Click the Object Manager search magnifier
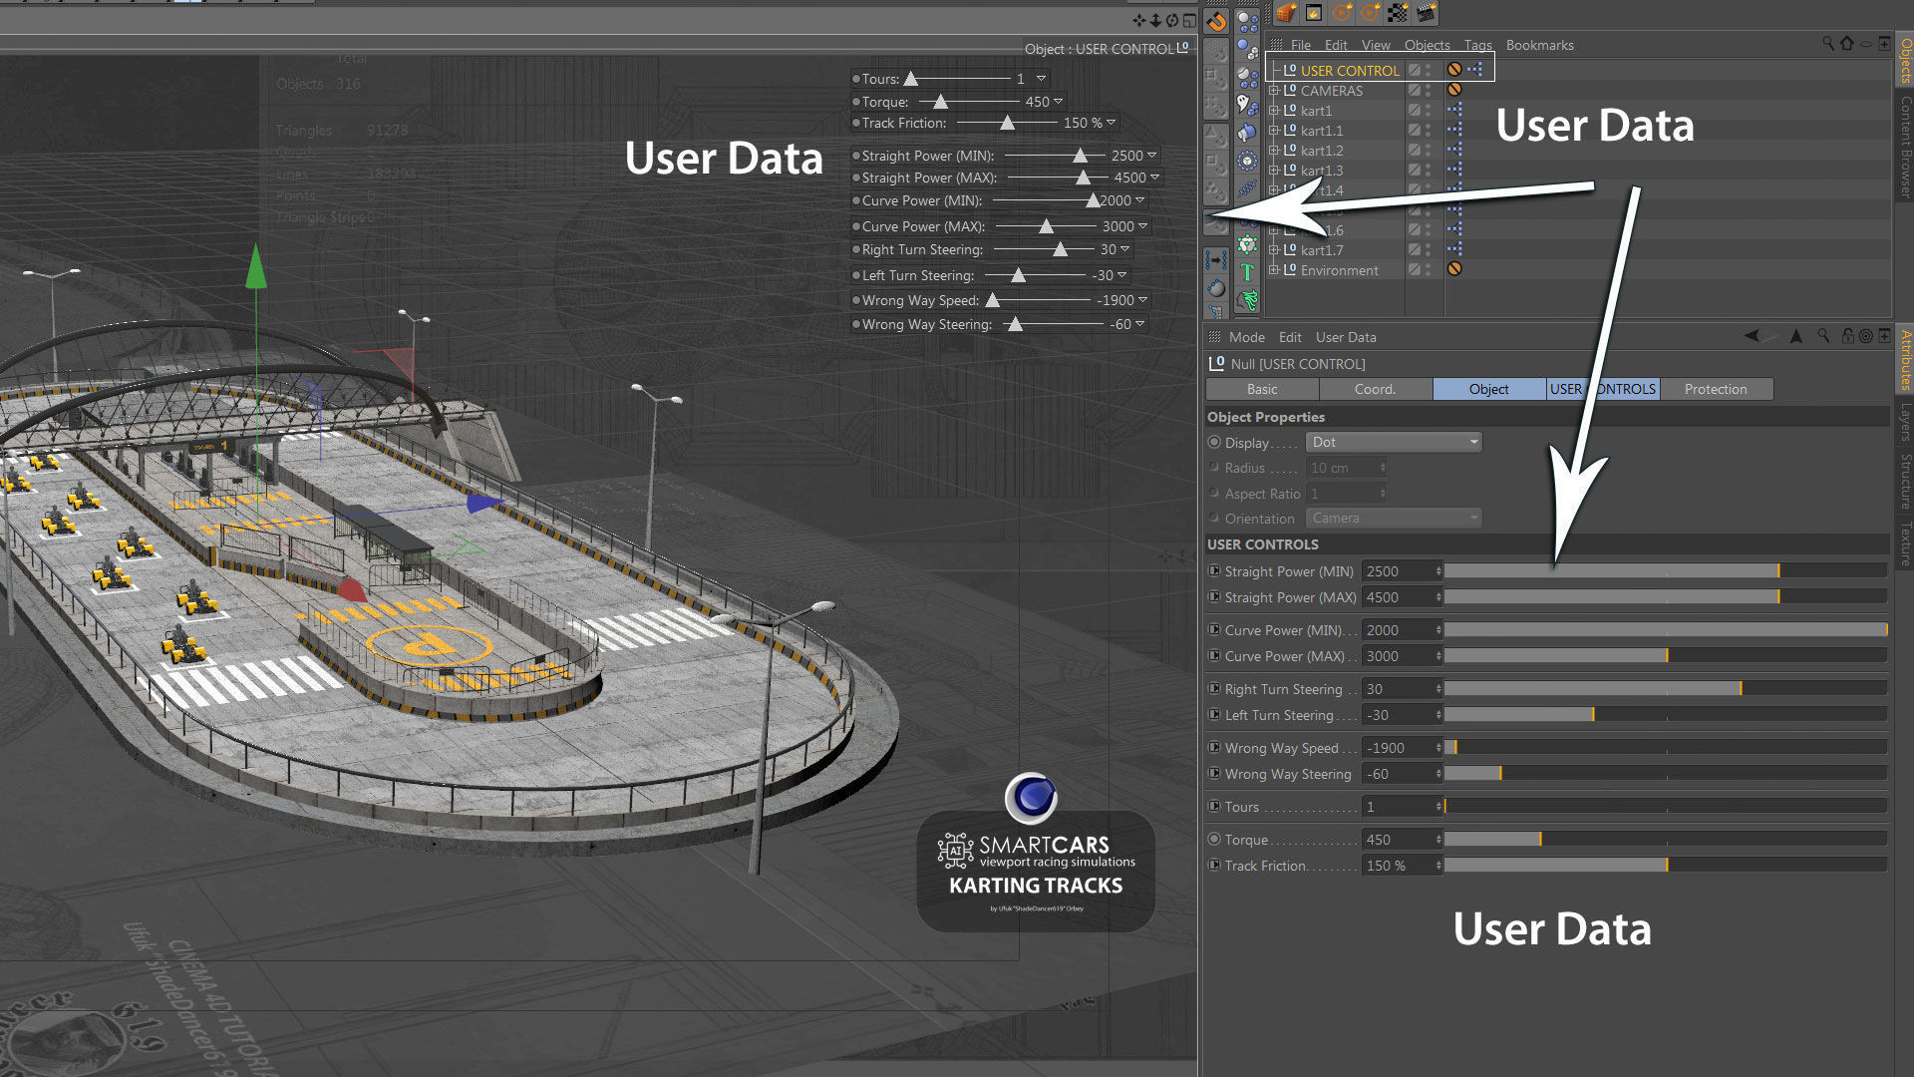1914x1077 pixels. coord(1827,44)
